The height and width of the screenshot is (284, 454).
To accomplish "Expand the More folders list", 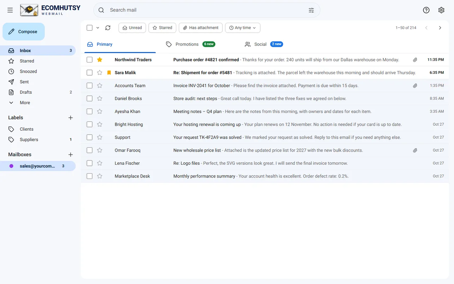I will click(38, 103).
